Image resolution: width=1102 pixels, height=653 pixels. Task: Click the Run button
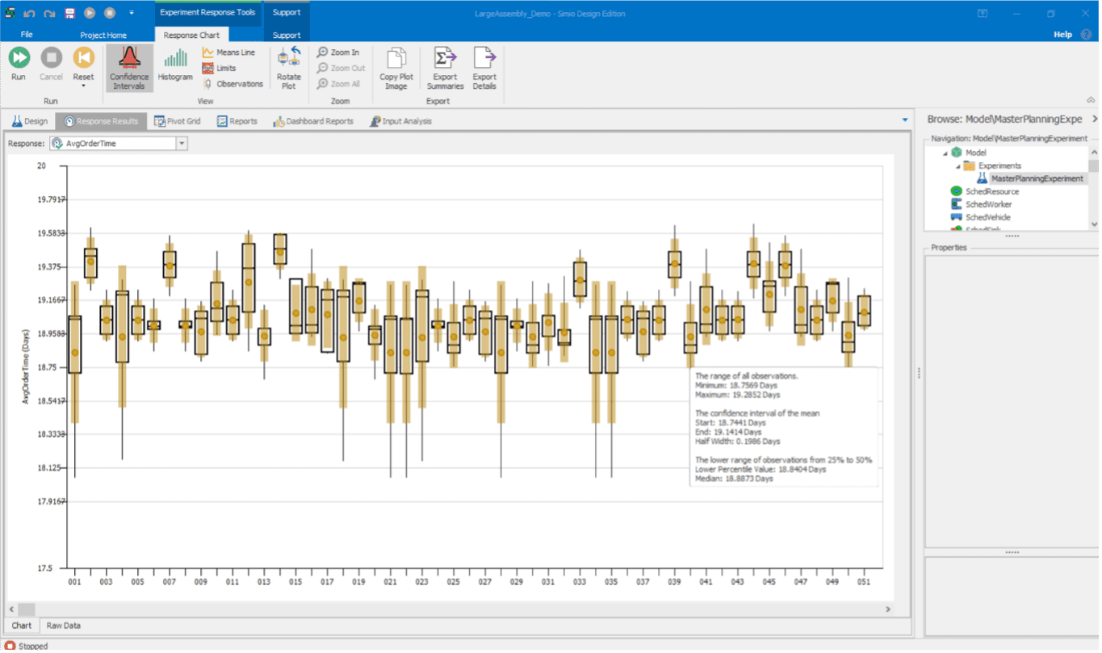click(18, 68)
